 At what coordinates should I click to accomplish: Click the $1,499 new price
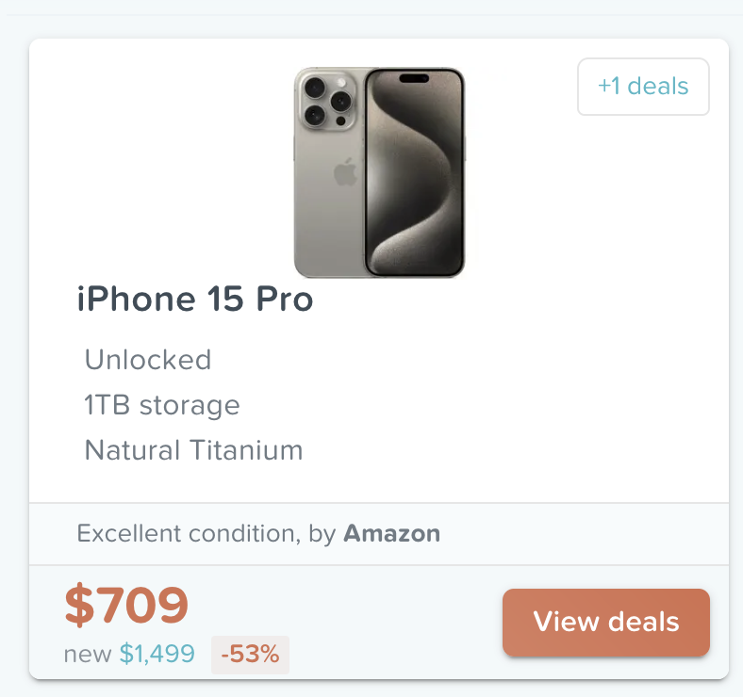(157, 654)
